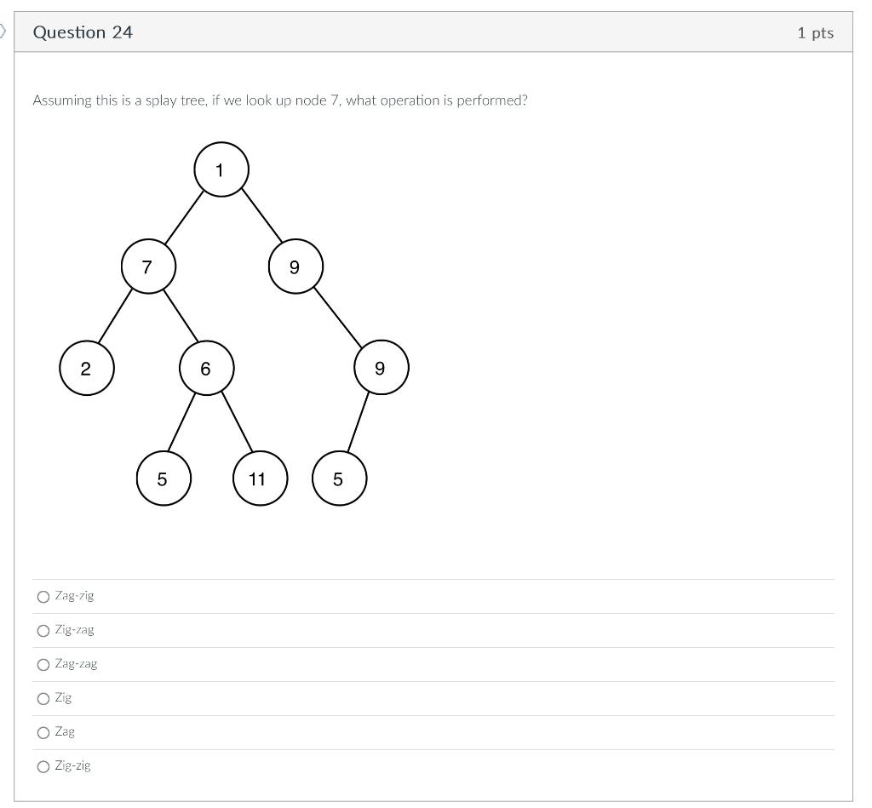Select the Zig-zig answer option

pyautogui.click(x=43, y=765)
